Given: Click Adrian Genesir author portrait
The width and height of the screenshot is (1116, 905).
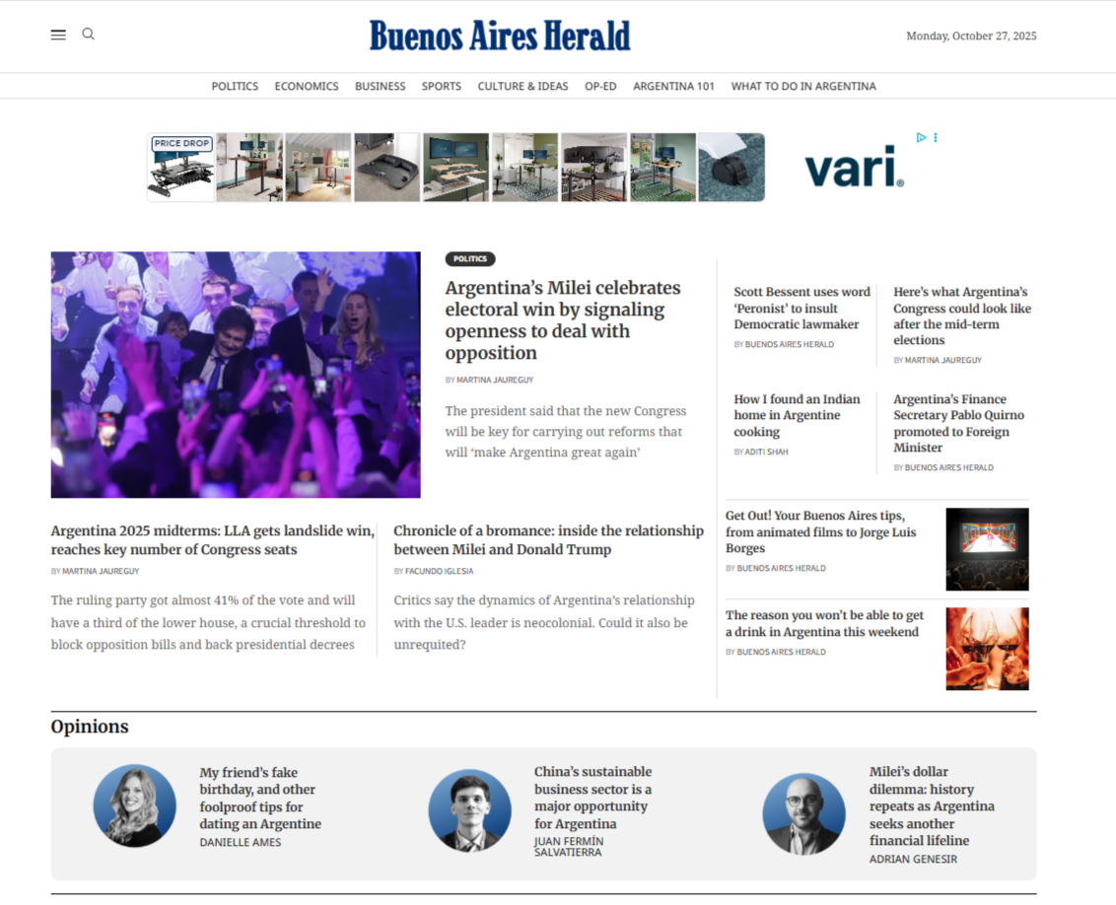Looking at the screenshot, I should (804, 814).
